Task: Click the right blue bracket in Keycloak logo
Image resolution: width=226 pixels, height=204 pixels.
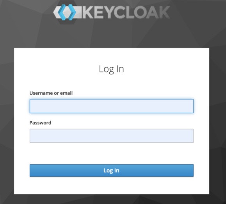Action: 72,12
